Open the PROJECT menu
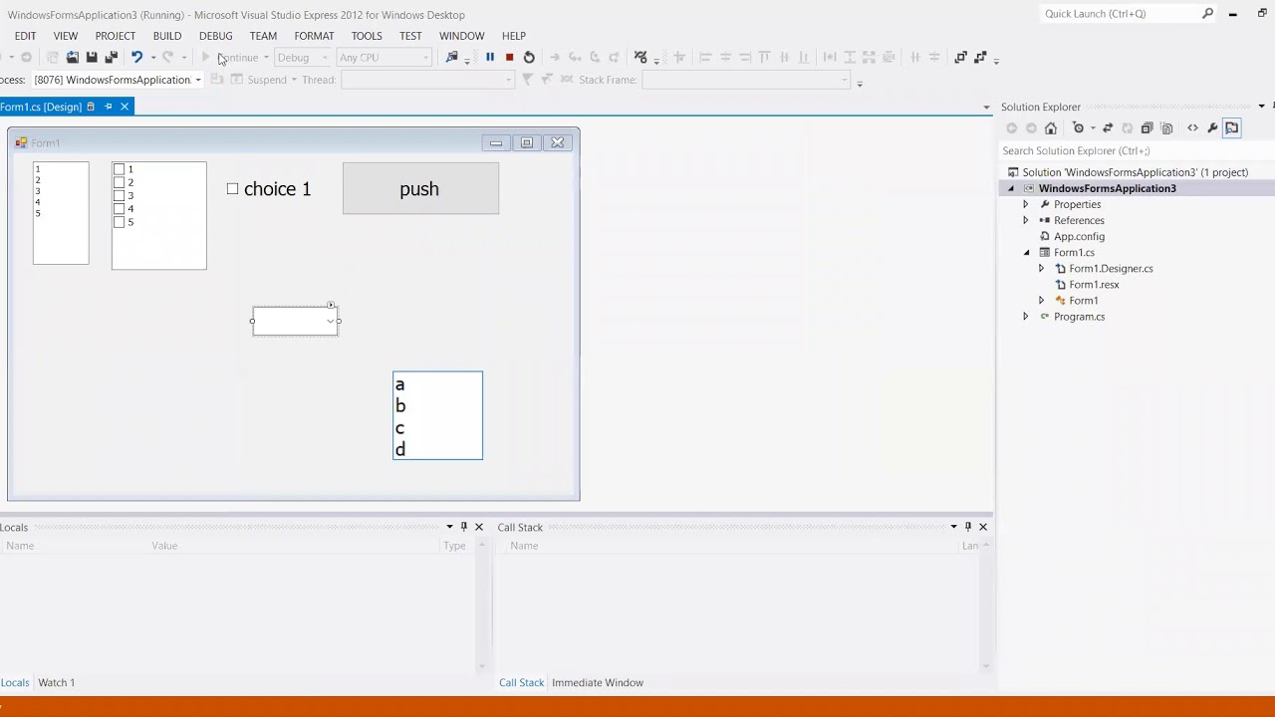Image resolution: width=1275 pixels, height=717 pixels. point(116,36)
